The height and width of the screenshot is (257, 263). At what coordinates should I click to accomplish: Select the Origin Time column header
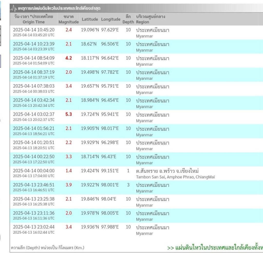pyautogui.click(x=34, y=19)
